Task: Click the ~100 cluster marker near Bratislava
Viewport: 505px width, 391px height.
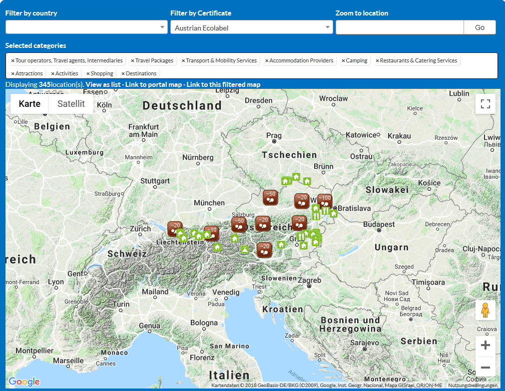Action: coord(324,201)
